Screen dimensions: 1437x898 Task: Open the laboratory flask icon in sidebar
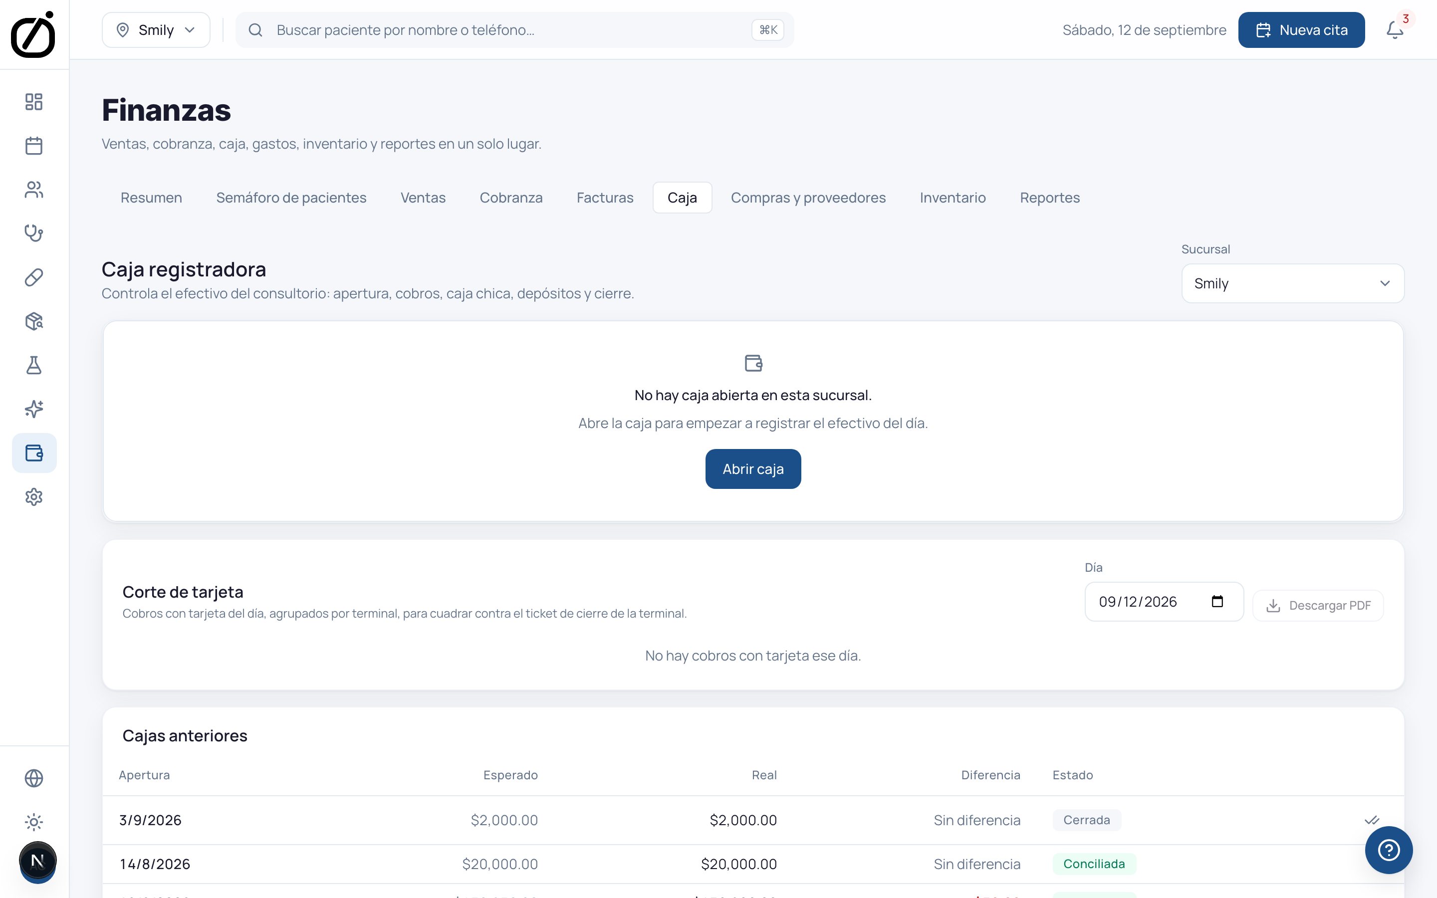(x=34, y=365)
